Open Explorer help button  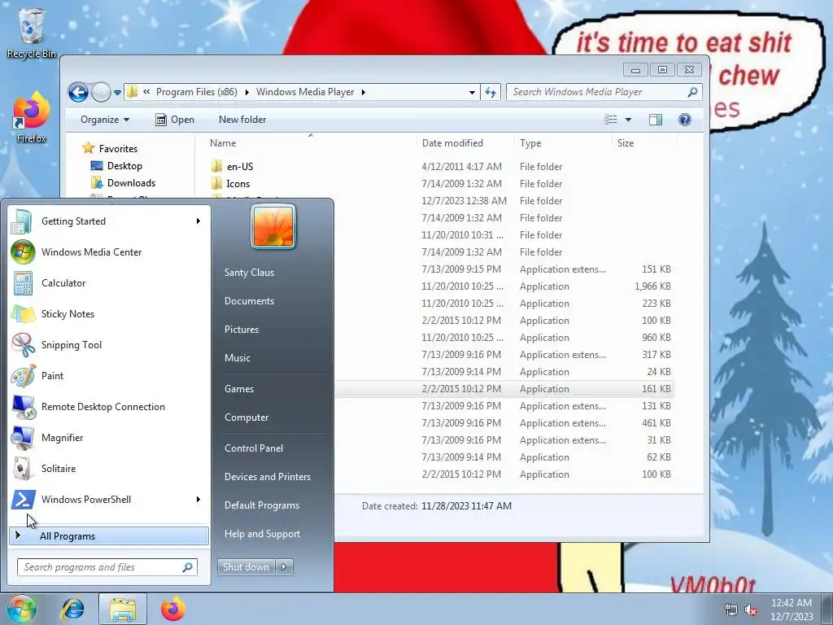pos(685,120)
